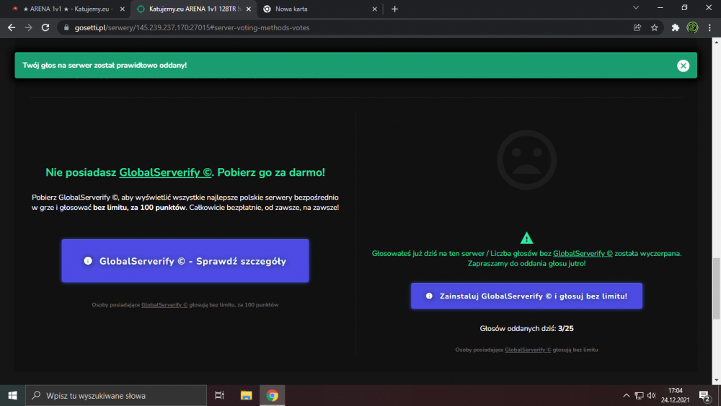View site security lock info
The image size is (721, 406).
[66, 27]
